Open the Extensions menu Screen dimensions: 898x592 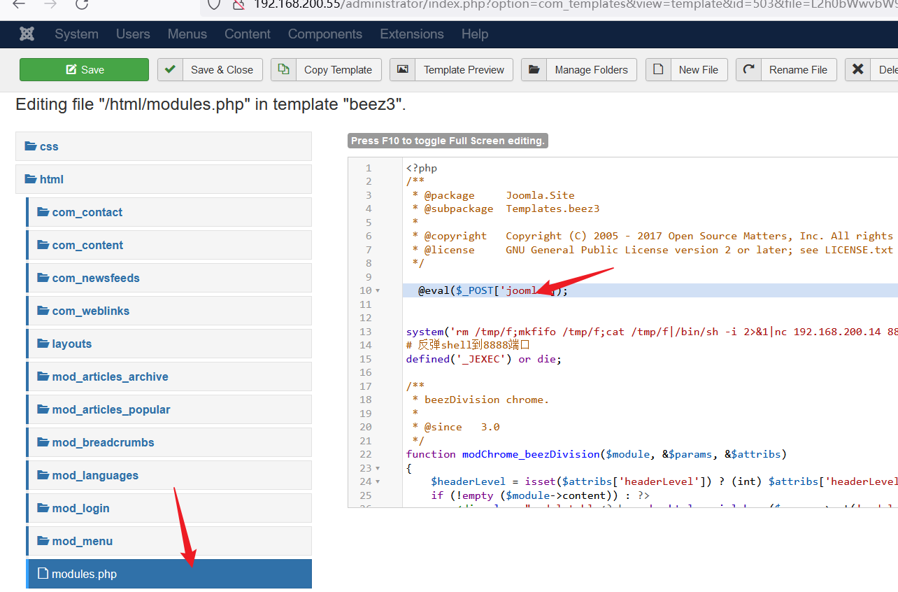tap(412, 34)
